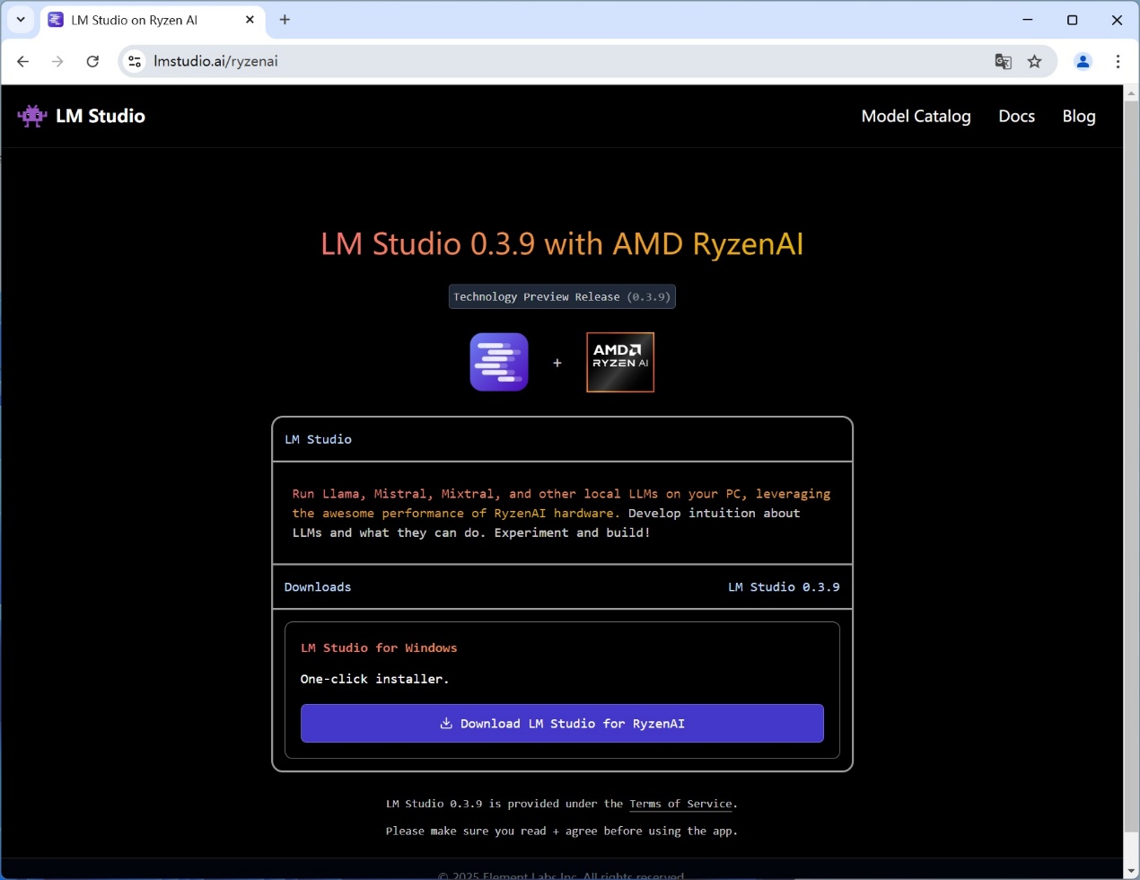This screenshot has height=880, width=1140.
Task: Click the scroll up arrow
Action: tap(1131, 92)
